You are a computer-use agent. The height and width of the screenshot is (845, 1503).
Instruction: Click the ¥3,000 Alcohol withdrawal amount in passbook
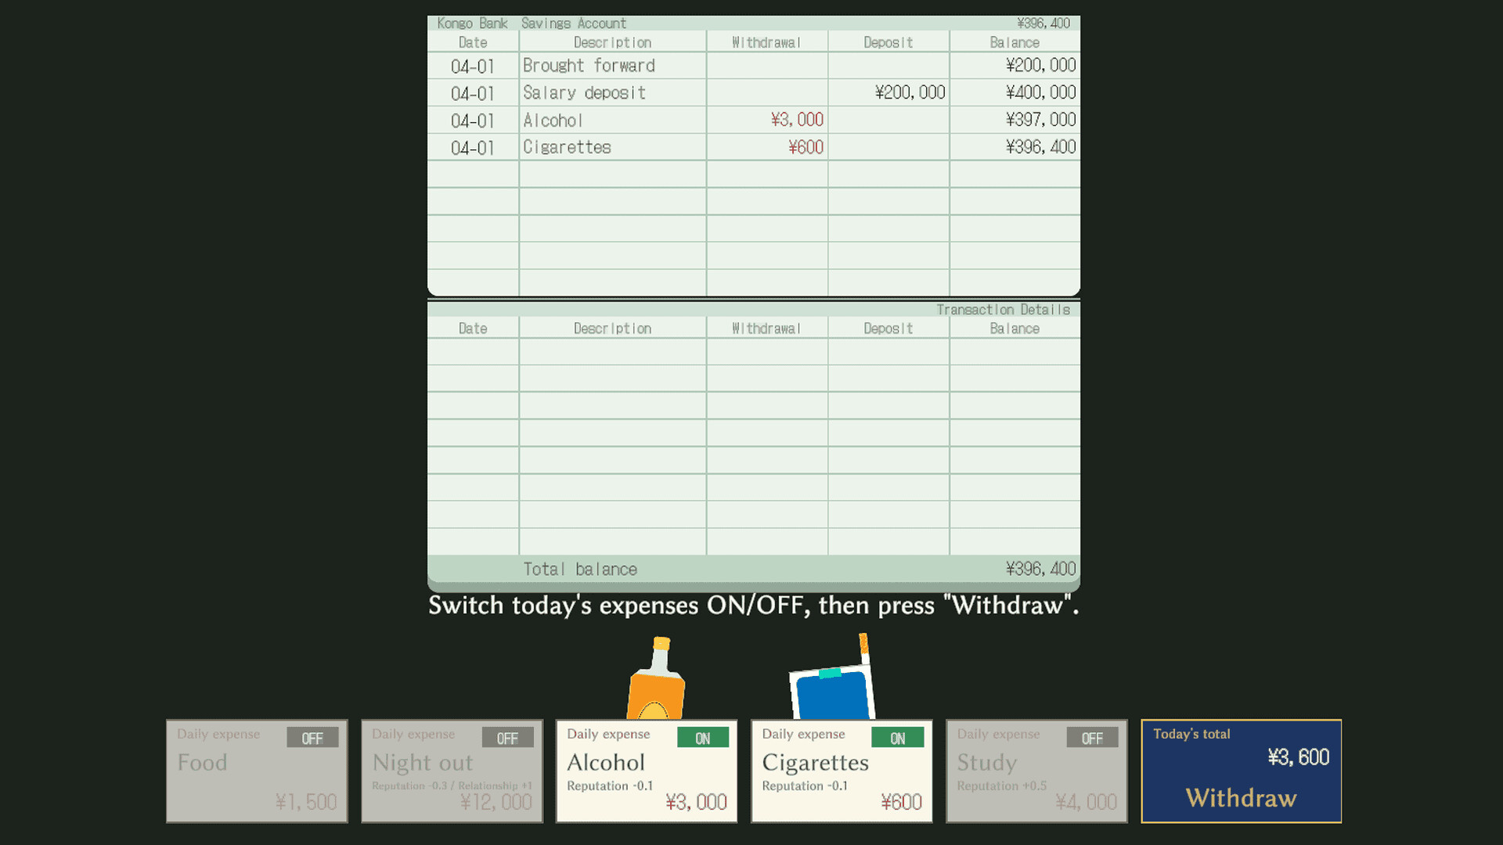797,120
